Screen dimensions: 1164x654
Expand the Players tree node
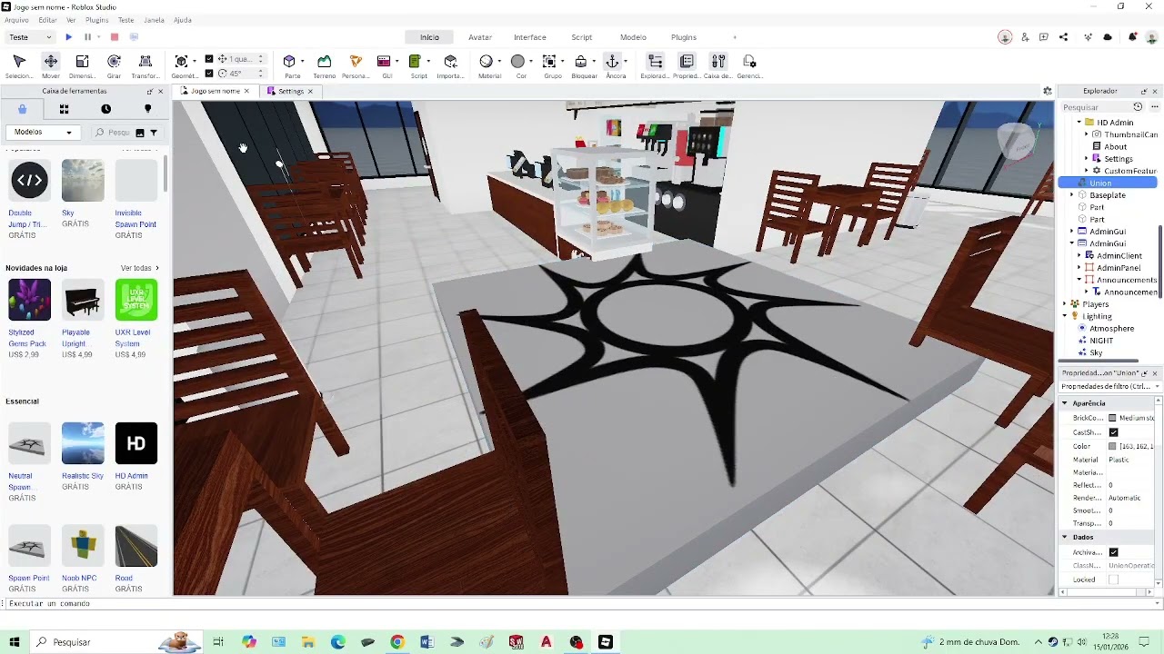1065,304
